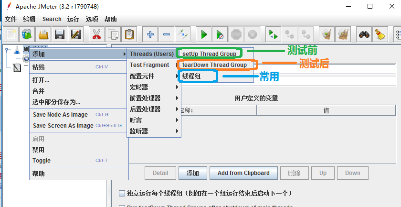The height and width of the screenshot is (207, 401).
Task: Open the 文件 menu
Action: [11, 19]
